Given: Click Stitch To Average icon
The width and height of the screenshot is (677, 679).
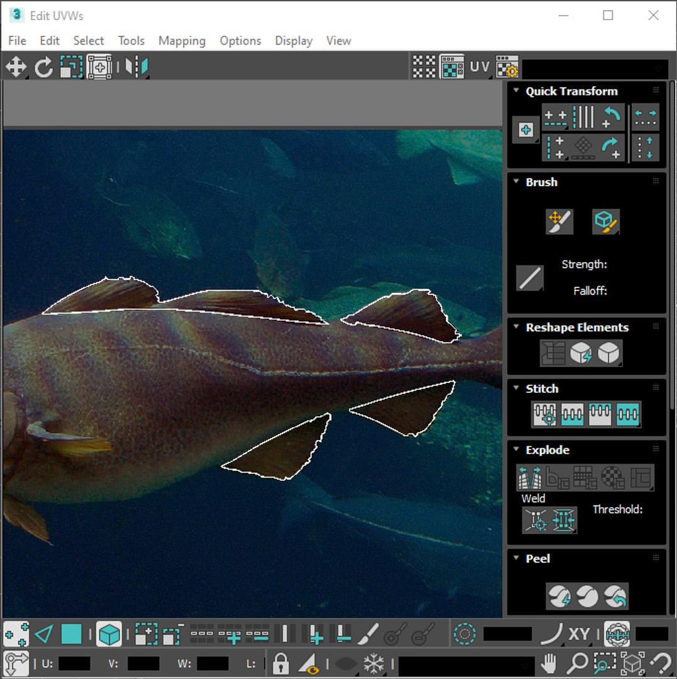Looking at the screenshot, I should point(572,414).
